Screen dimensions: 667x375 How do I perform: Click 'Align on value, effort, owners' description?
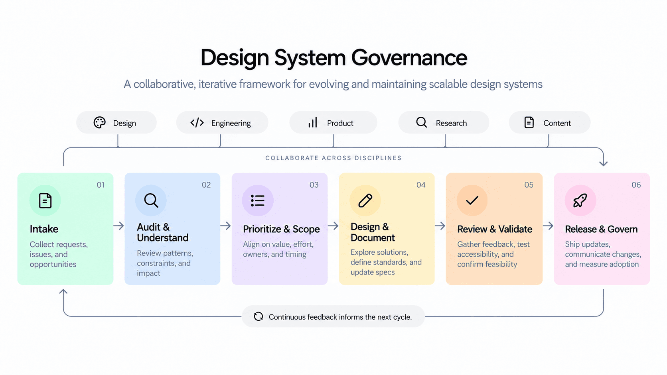click(x=278, y=249)
